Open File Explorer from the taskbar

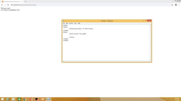[x=13, y=99]
